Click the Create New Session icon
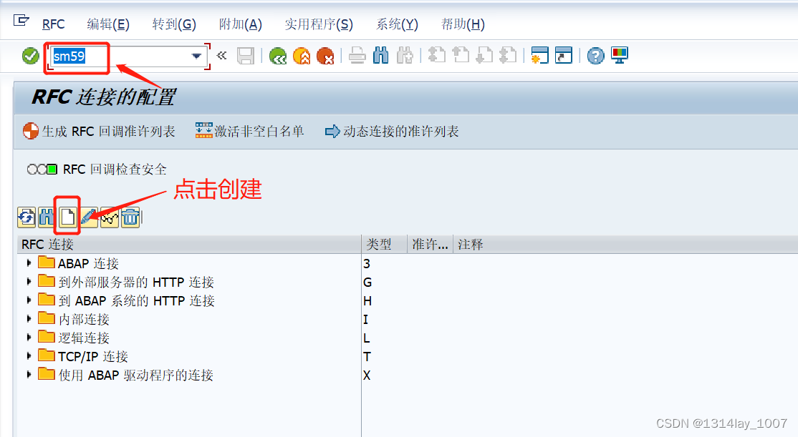 (x=539, y=55)
